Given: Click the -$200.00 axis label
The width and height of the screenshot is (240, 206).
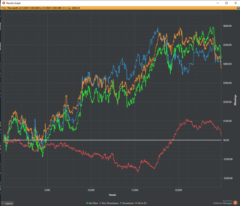Looking at the screenshot, I should (x=228, y=178).
